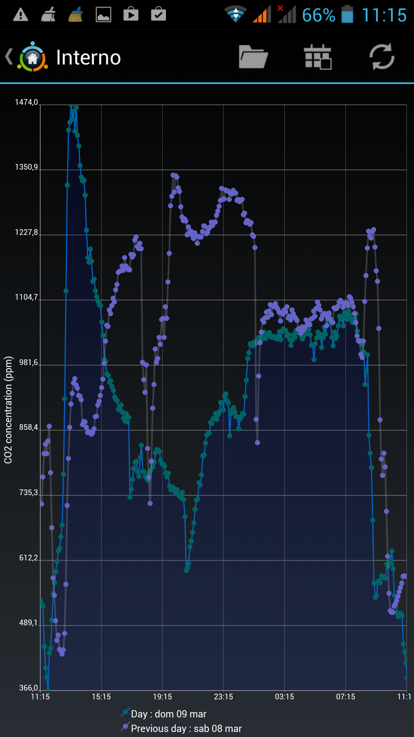Tap the 1350,9 y-axis value

[x=26, y=167]
